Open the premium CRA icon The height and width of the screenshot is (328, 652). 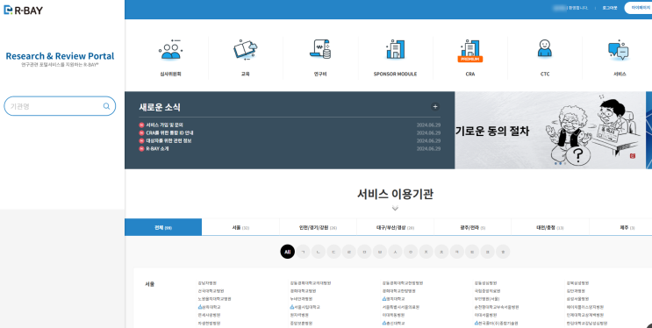pos(470,51)
